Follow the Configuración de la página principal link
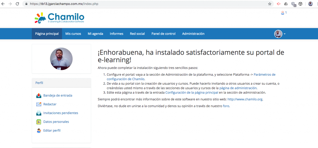This screenshot has width=318, height=148. [x=192, y=92]
